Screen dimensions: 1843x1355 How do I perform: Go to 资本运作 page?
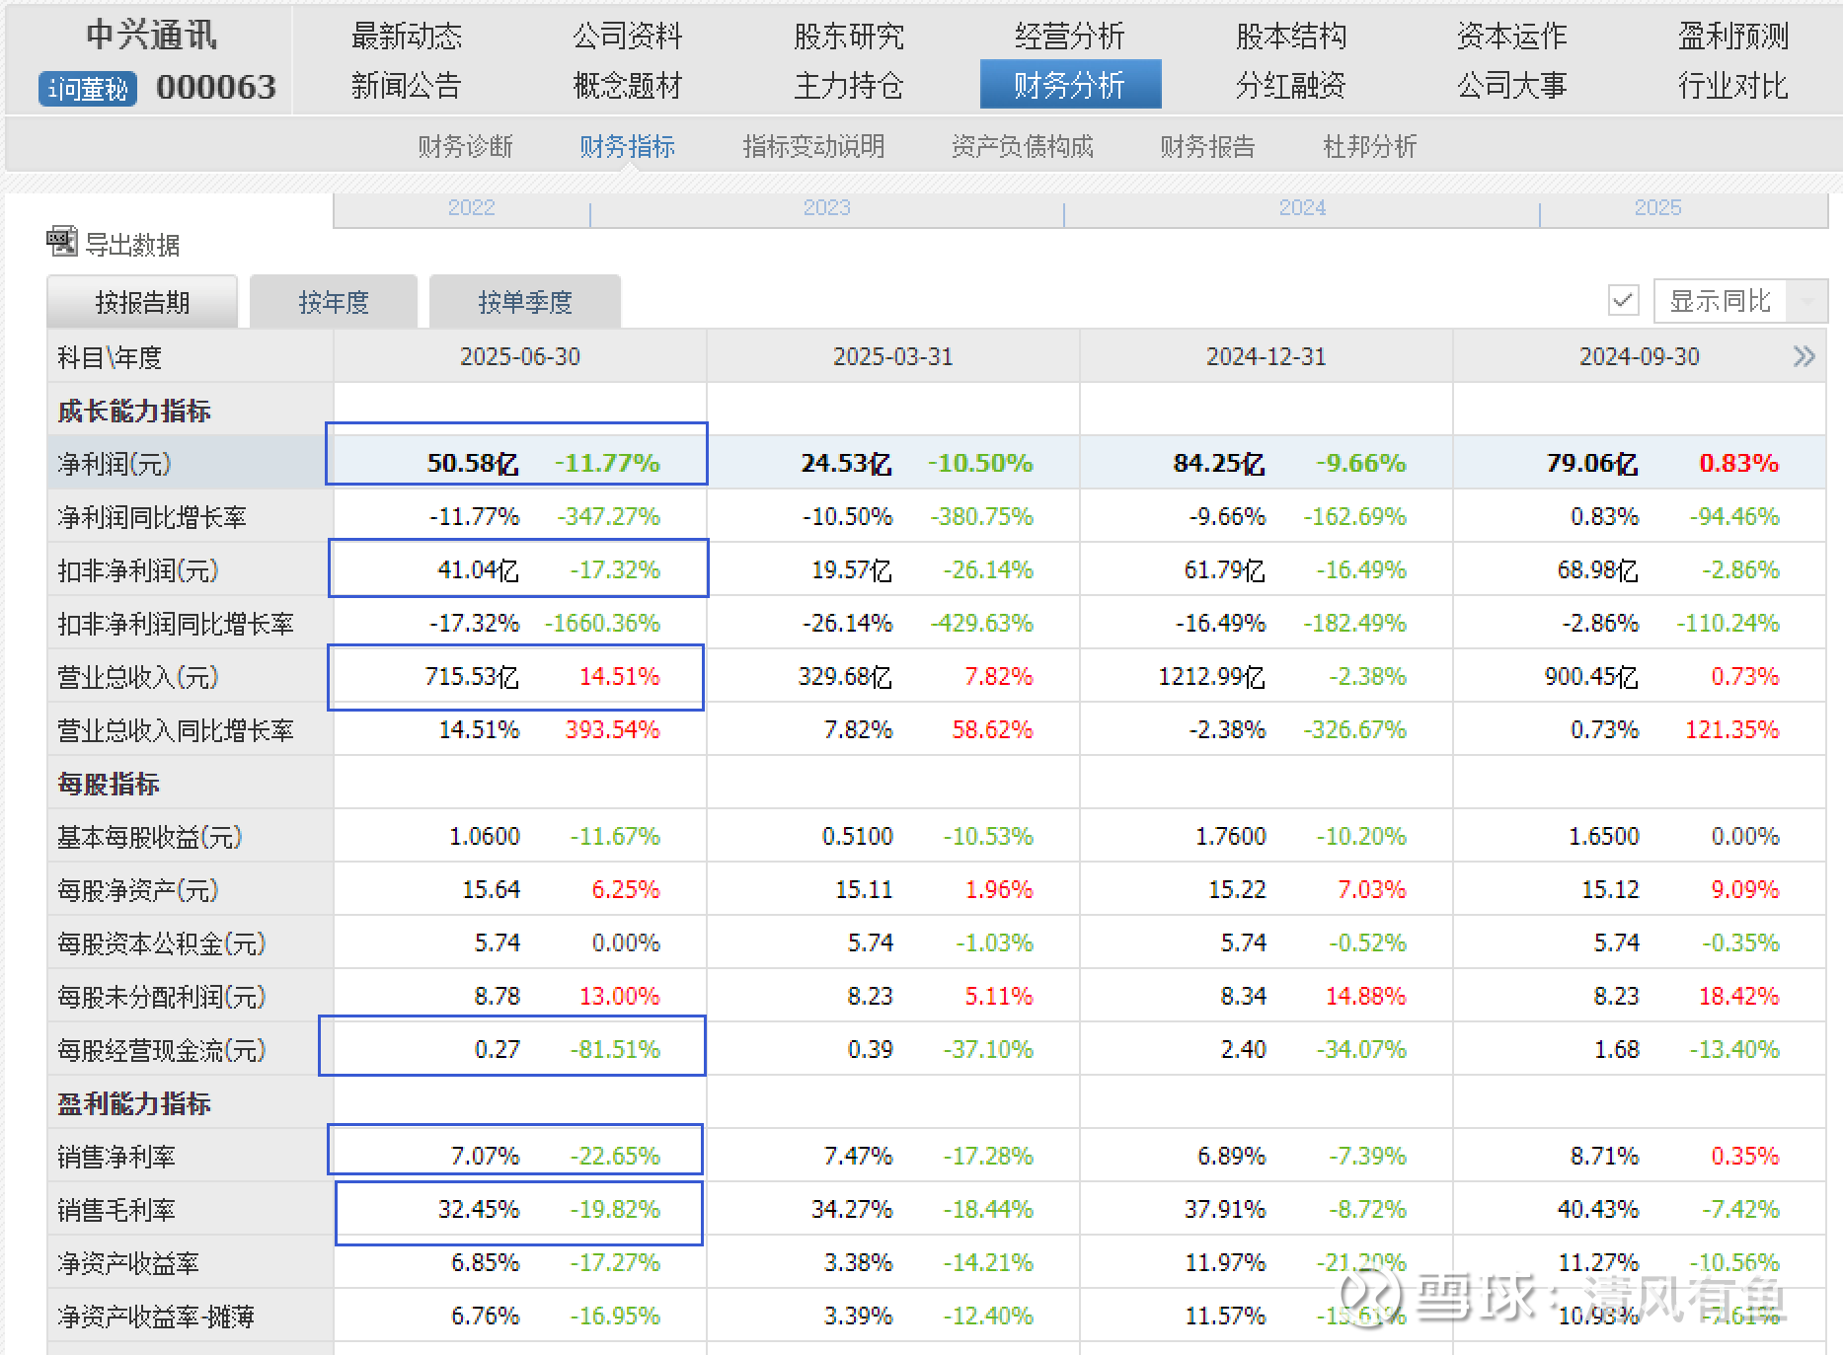point(1512,37)
